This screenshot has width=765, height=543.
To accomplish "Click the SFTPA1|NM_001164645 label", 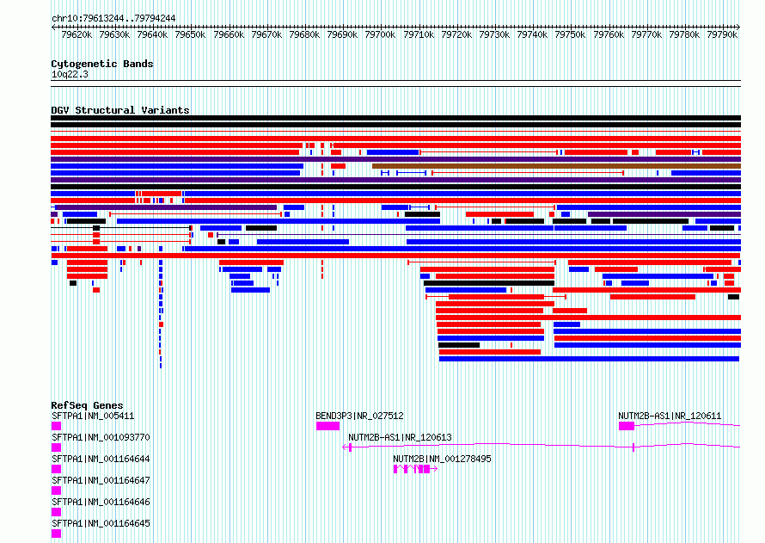I will click(x=101, y=523).
